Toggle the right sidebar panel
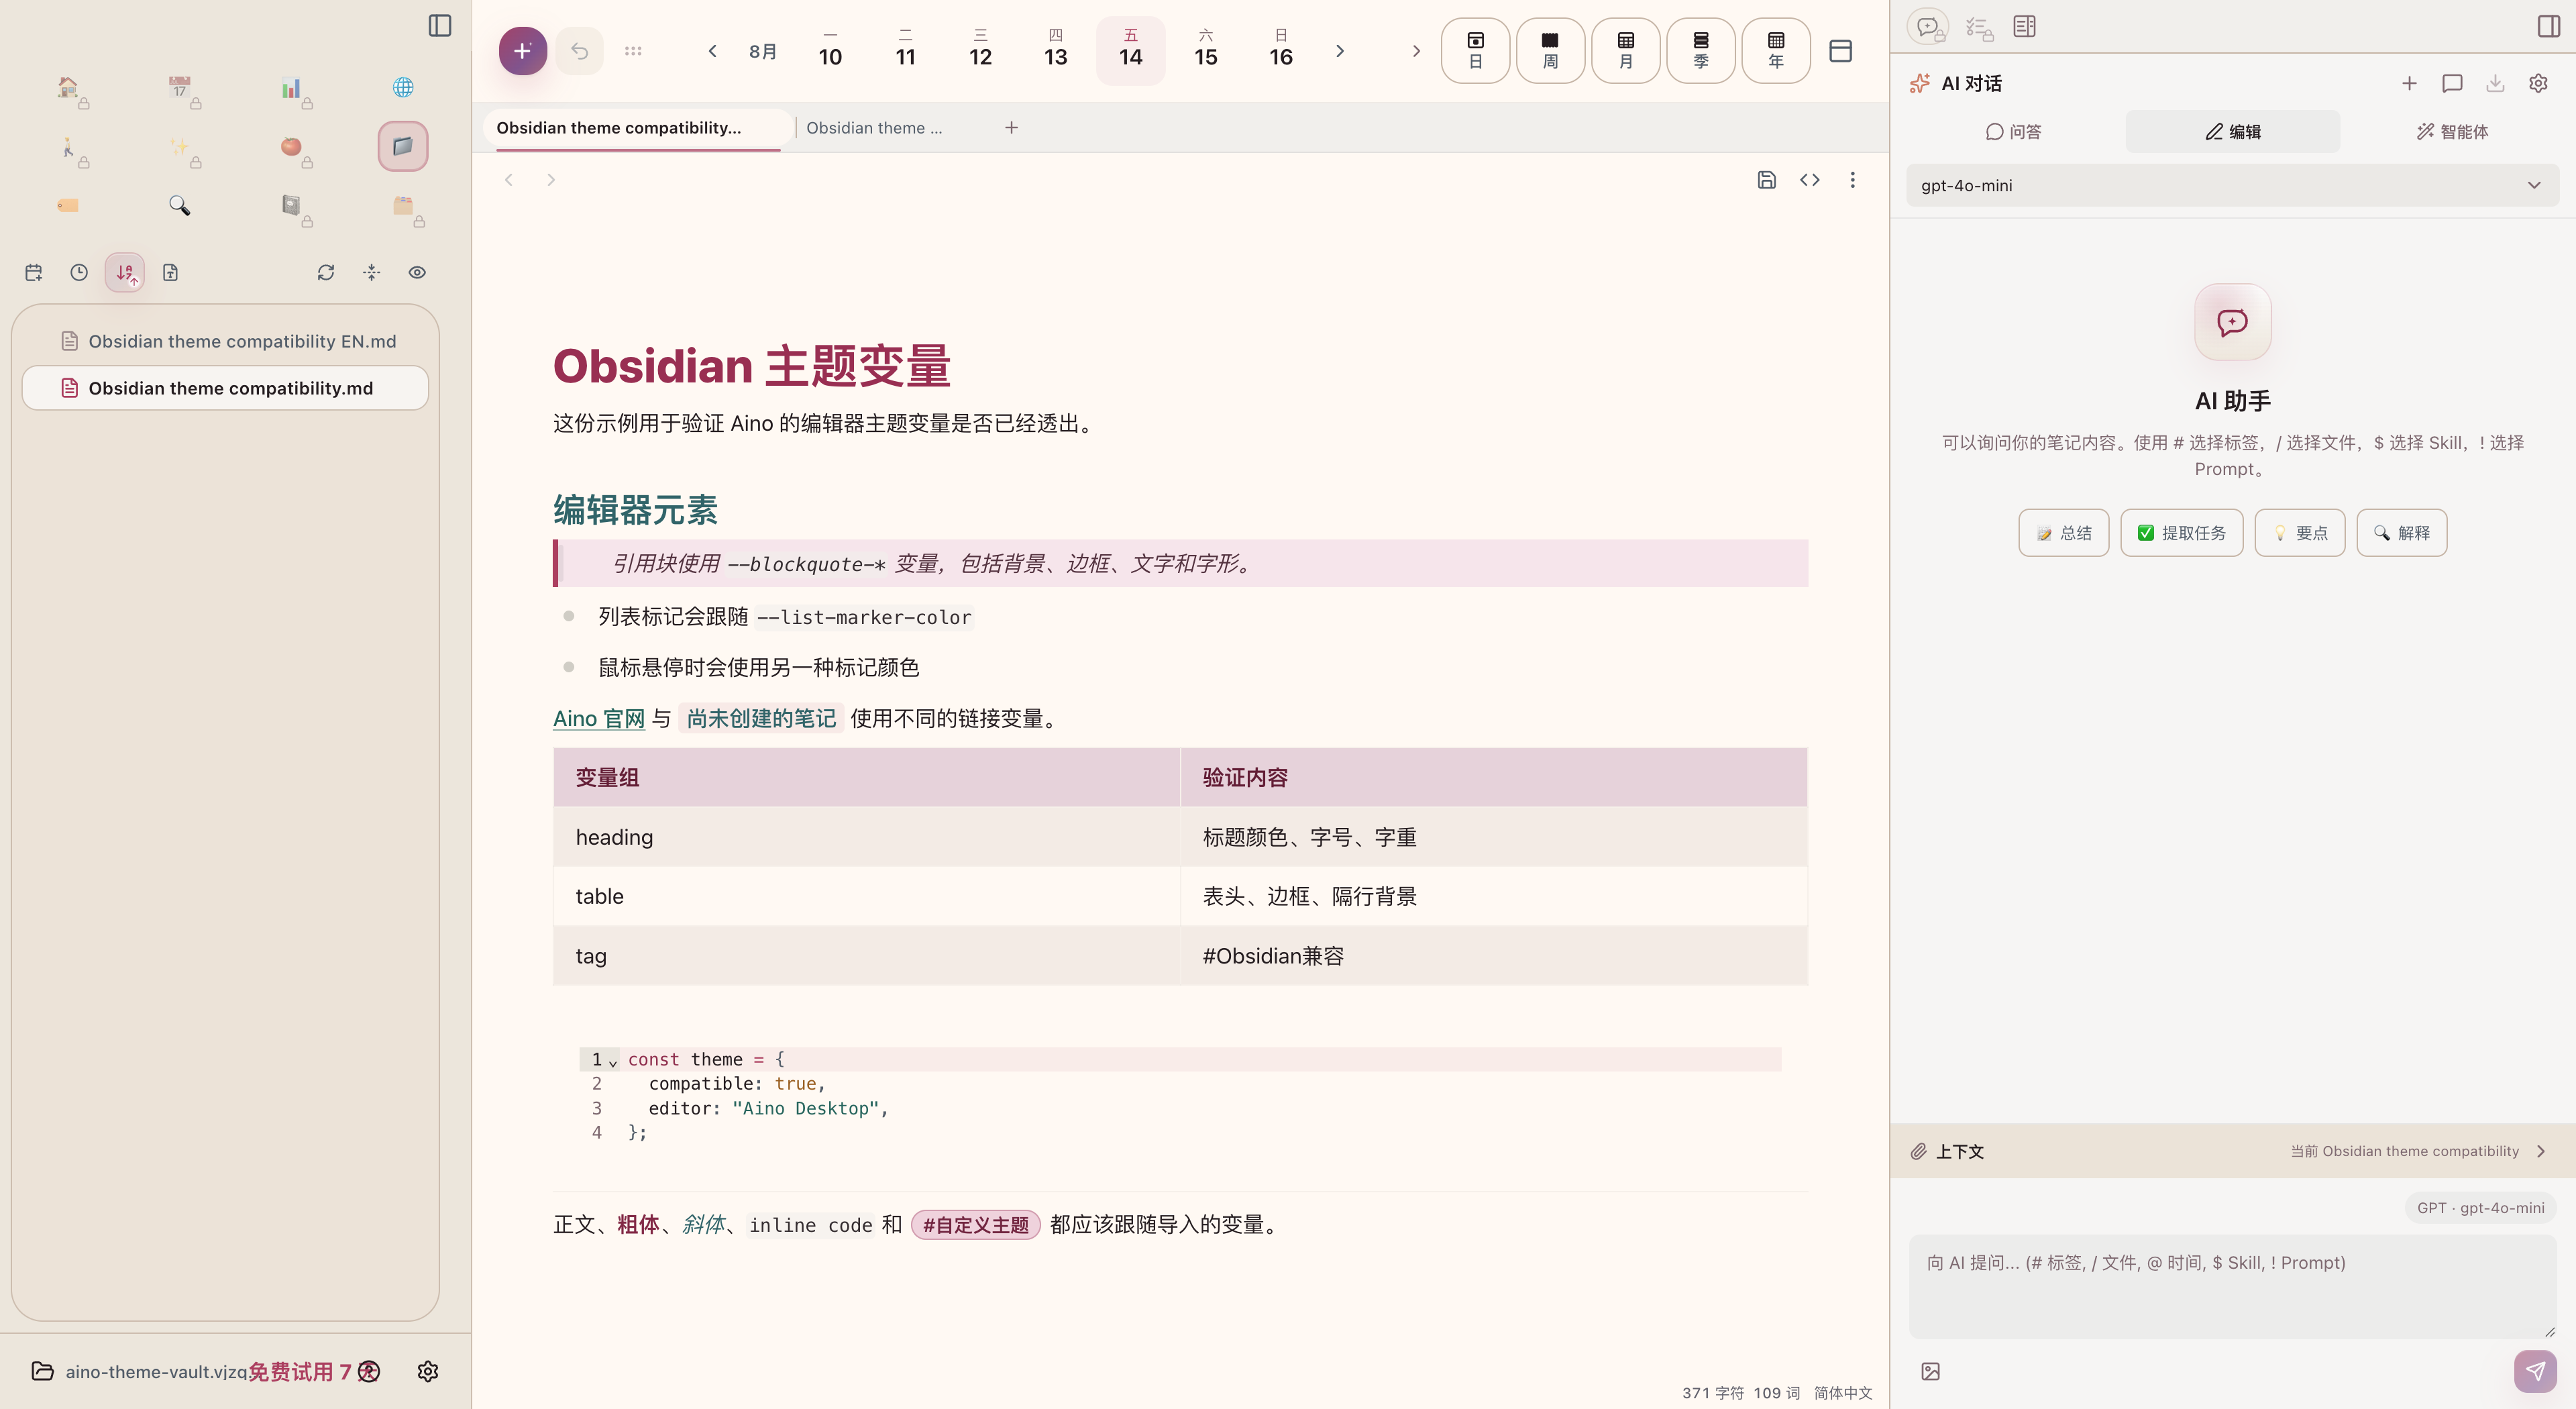 coord(2549,26)
